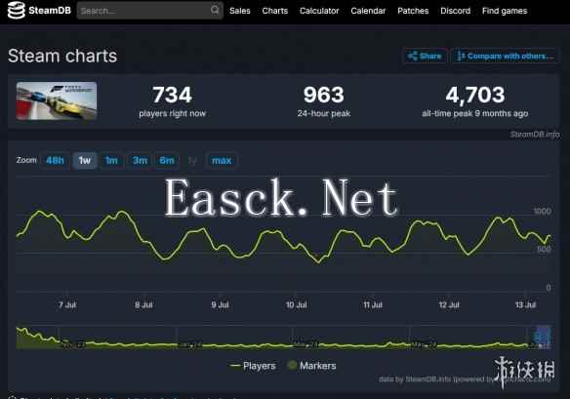The height and width of the screenshot is (399, 570).
Task: Select the 3m zoom range
Action: [x=140, y=160]
